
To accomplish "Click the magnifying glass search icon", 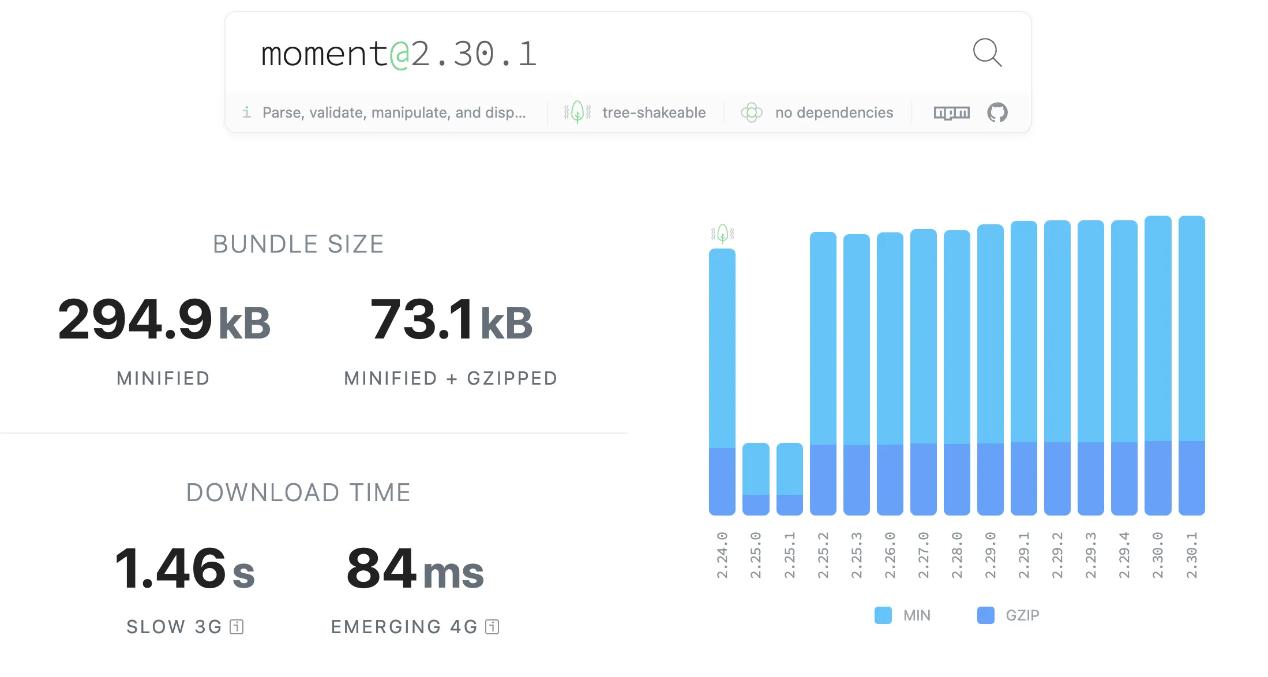I will [986, 52].
